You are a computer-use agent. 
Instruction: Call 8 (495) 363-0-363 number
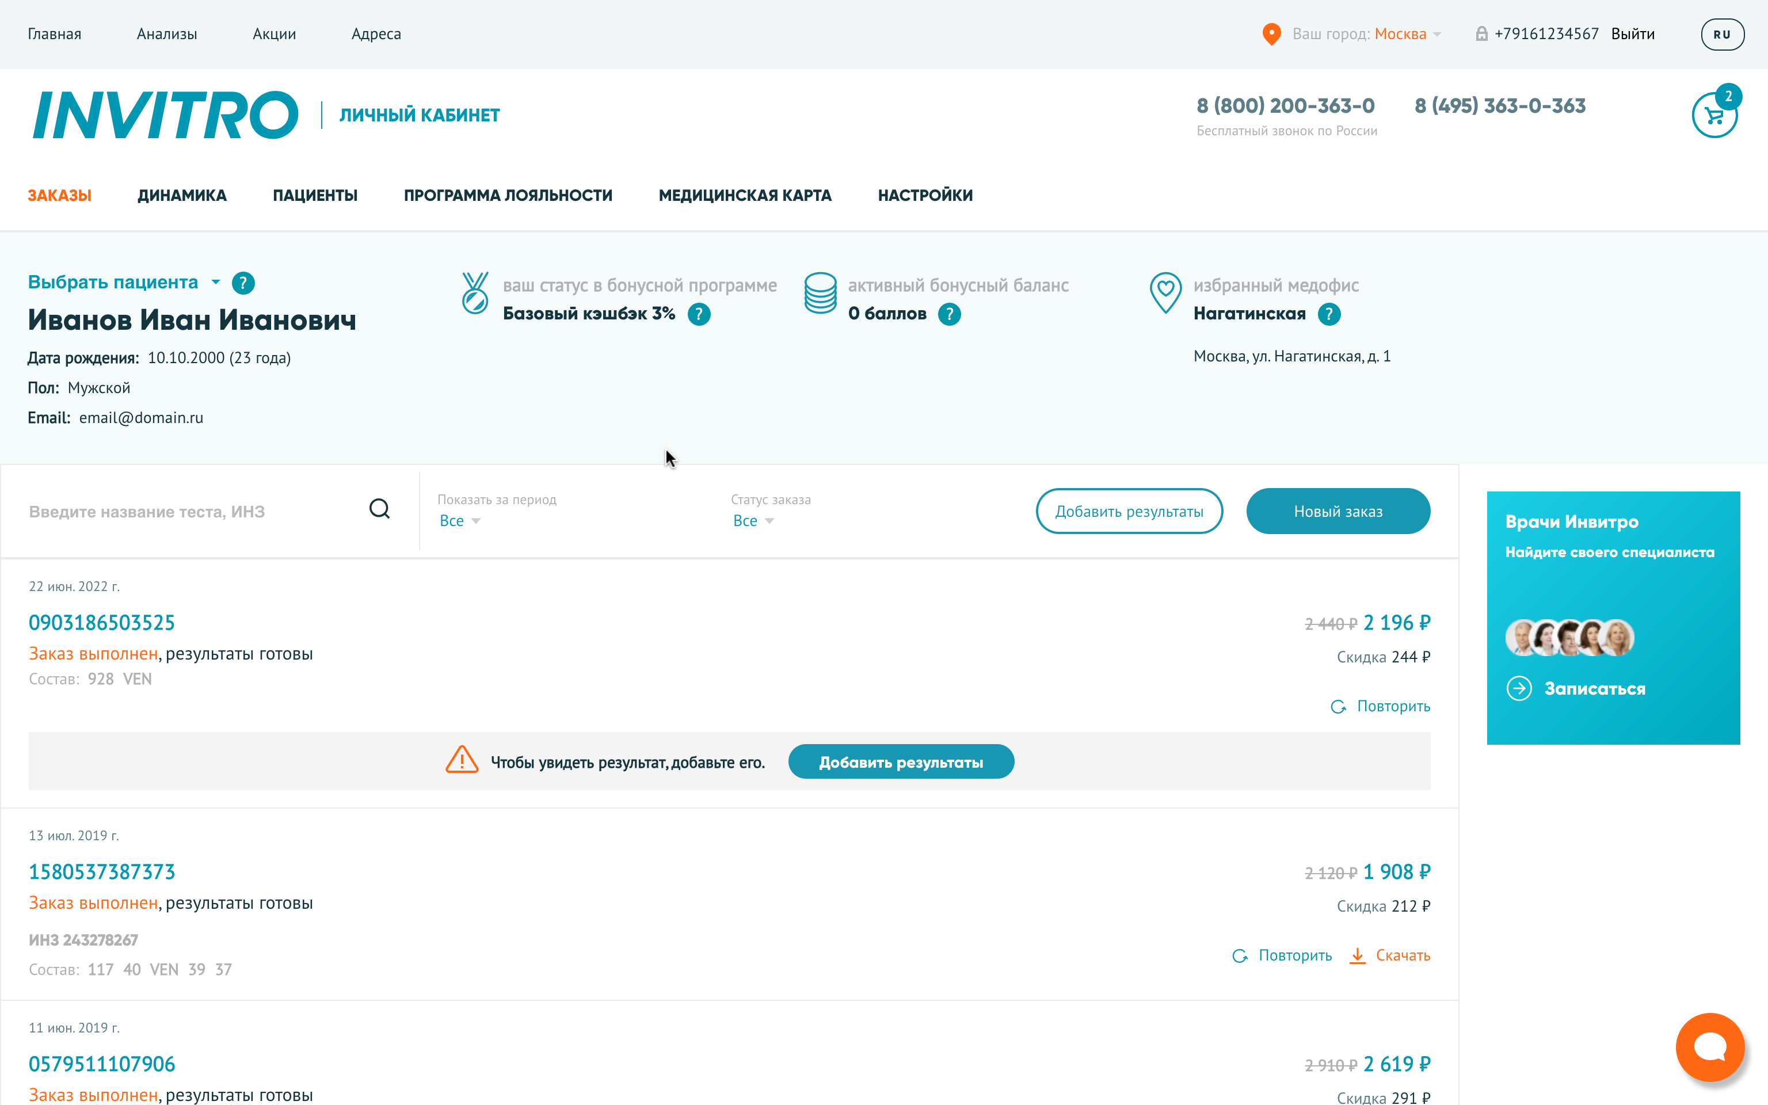tap(1500, 106)
